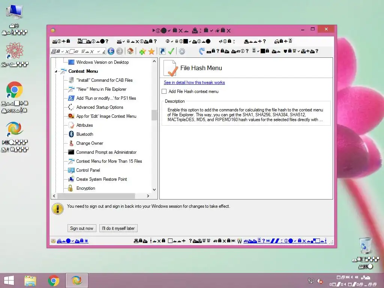
Task: Add bookmark with green plus star icon
Action: click(142, 51)
